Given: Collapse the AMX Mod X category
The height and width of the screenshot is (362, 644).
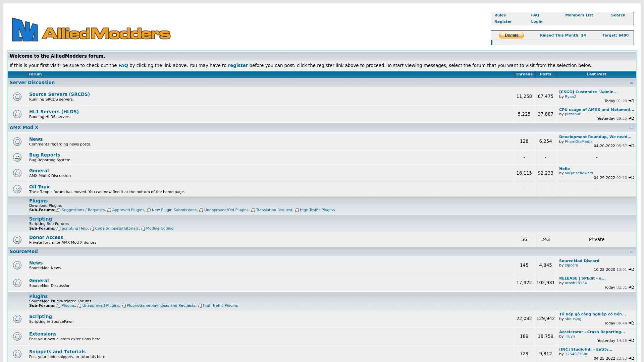Looking at the screenshot, I should [632, 128].
